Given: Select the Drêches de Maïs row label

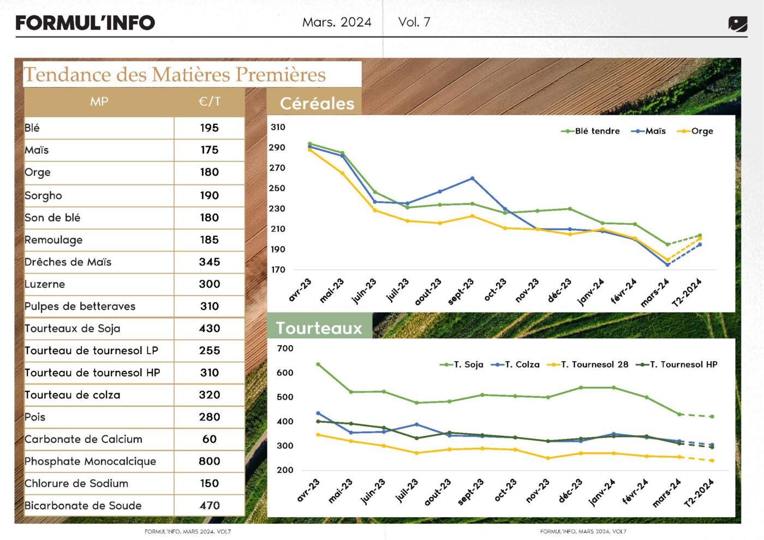Looking at the screenshot, I should pos(68,262).
